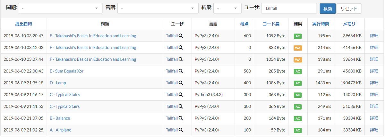The image size is (385, 137).
Task: Open the 言語 language filter dropdown
Action: 158,8
